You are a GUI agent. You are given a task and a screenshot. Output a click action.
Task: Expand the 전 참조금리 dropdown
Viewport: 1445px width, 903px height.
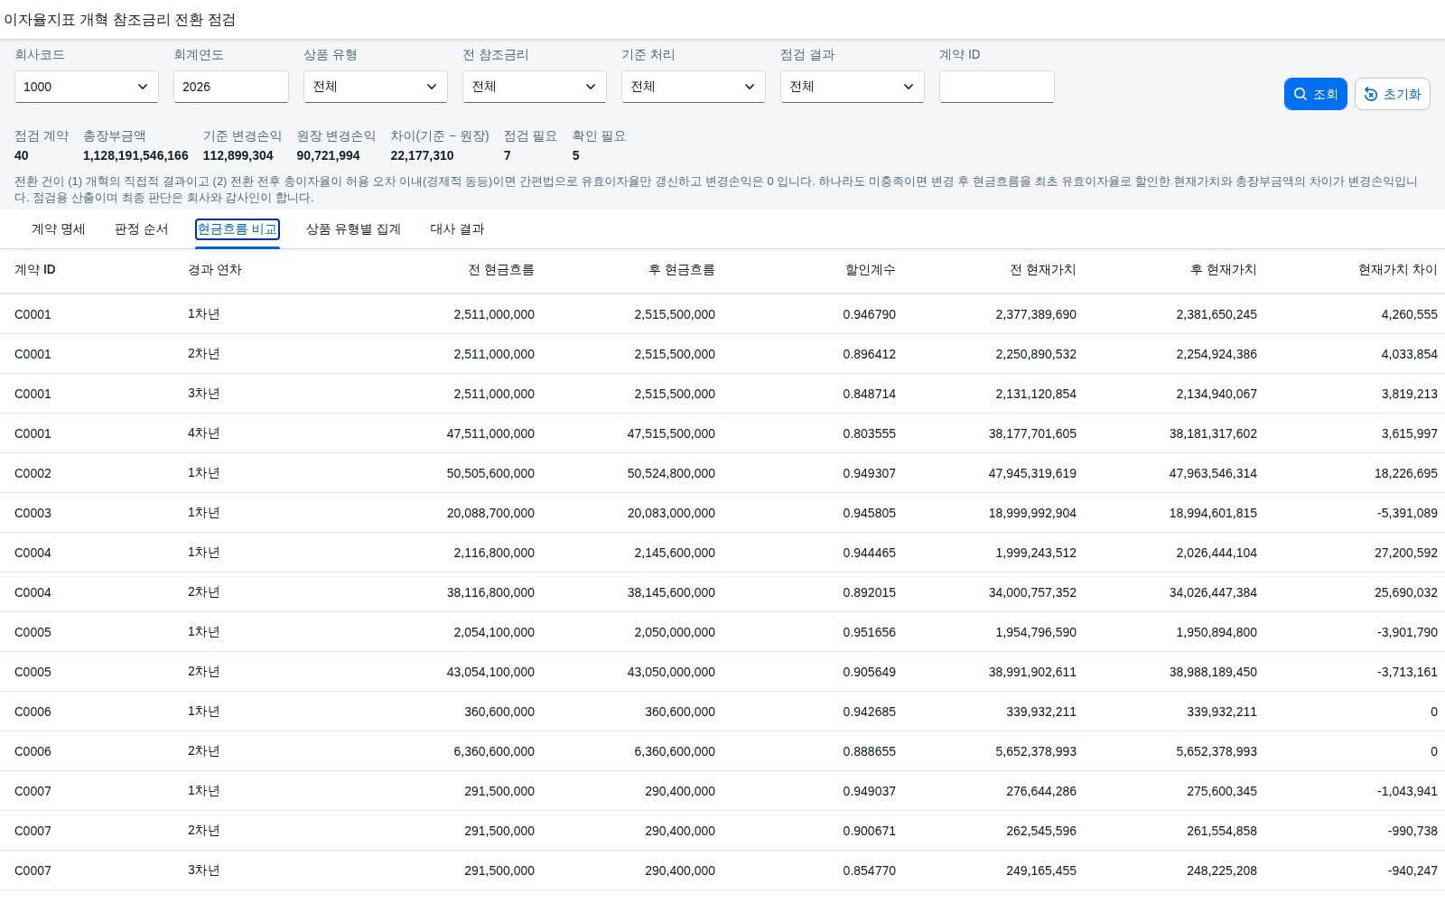coord(535,87)
